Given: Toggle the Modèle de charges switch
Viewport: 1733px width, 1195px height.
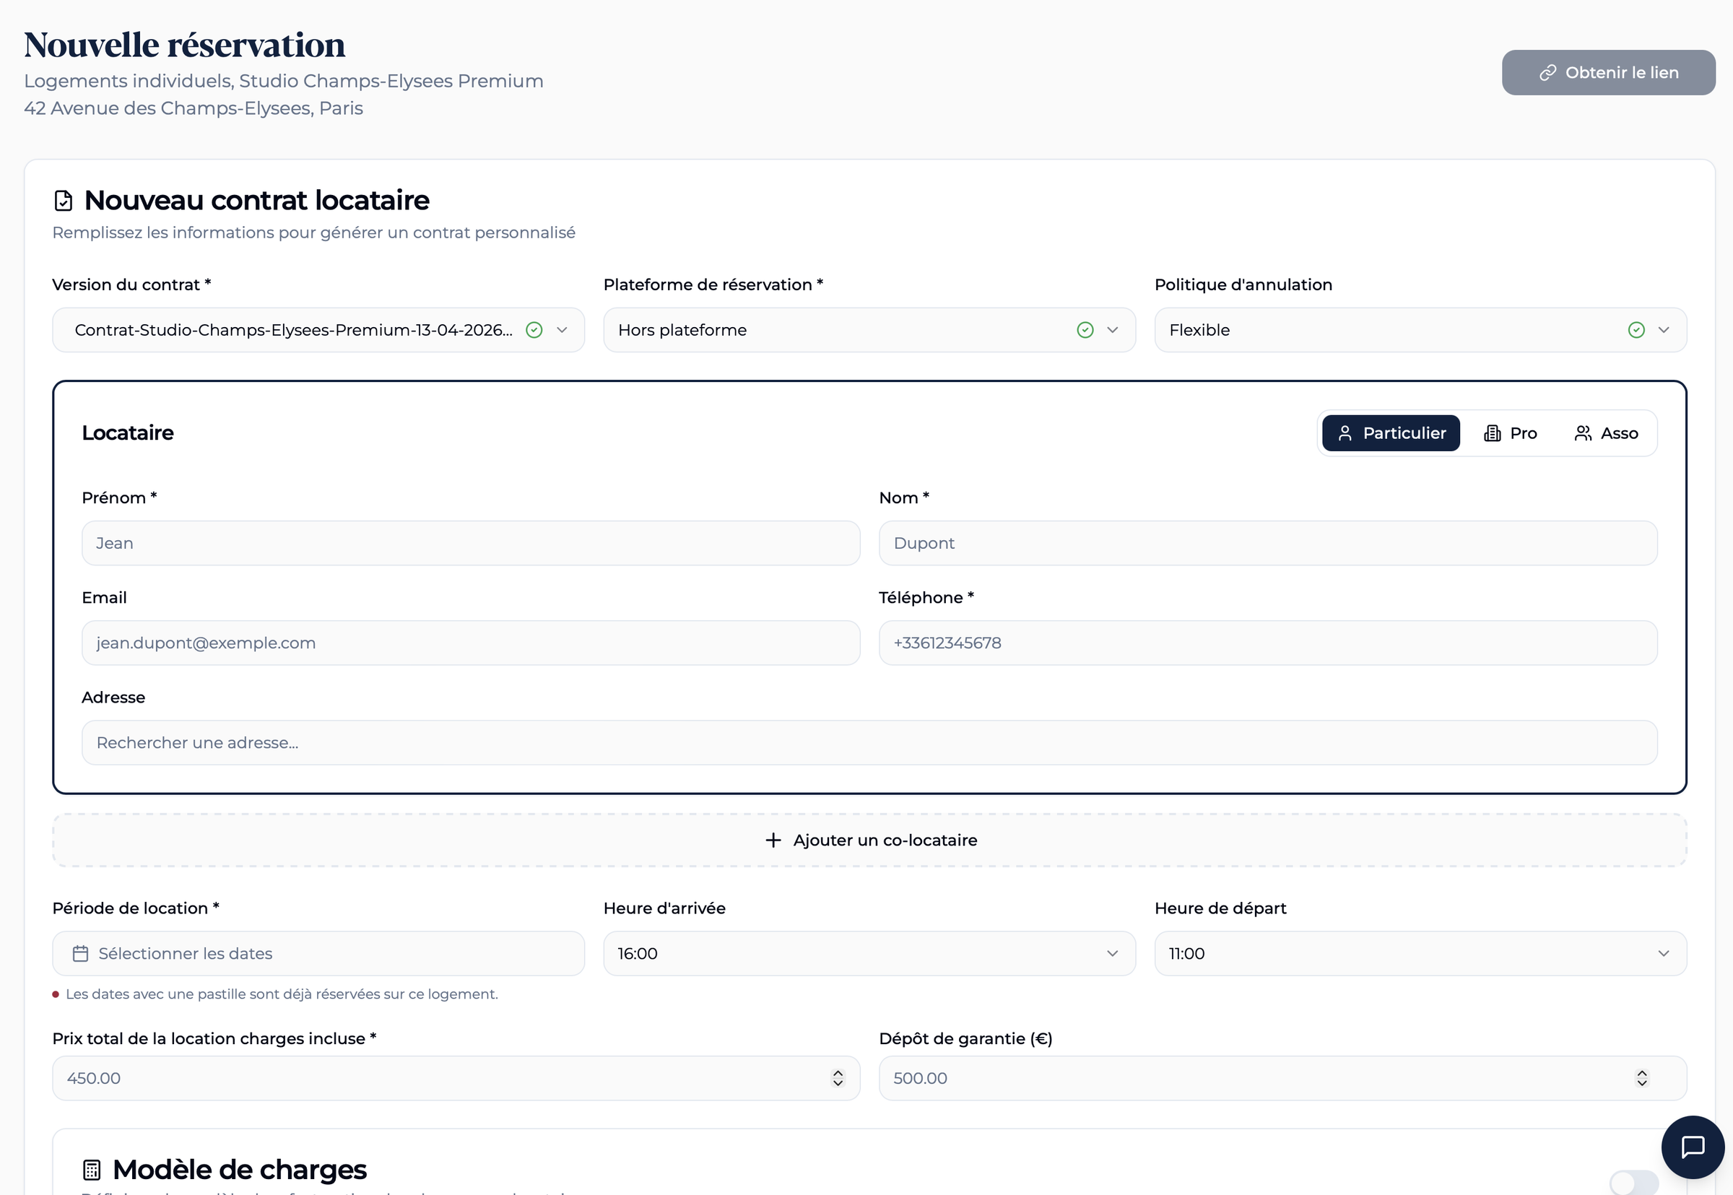Looking at the screenshot, I should pos(1633,1183).
